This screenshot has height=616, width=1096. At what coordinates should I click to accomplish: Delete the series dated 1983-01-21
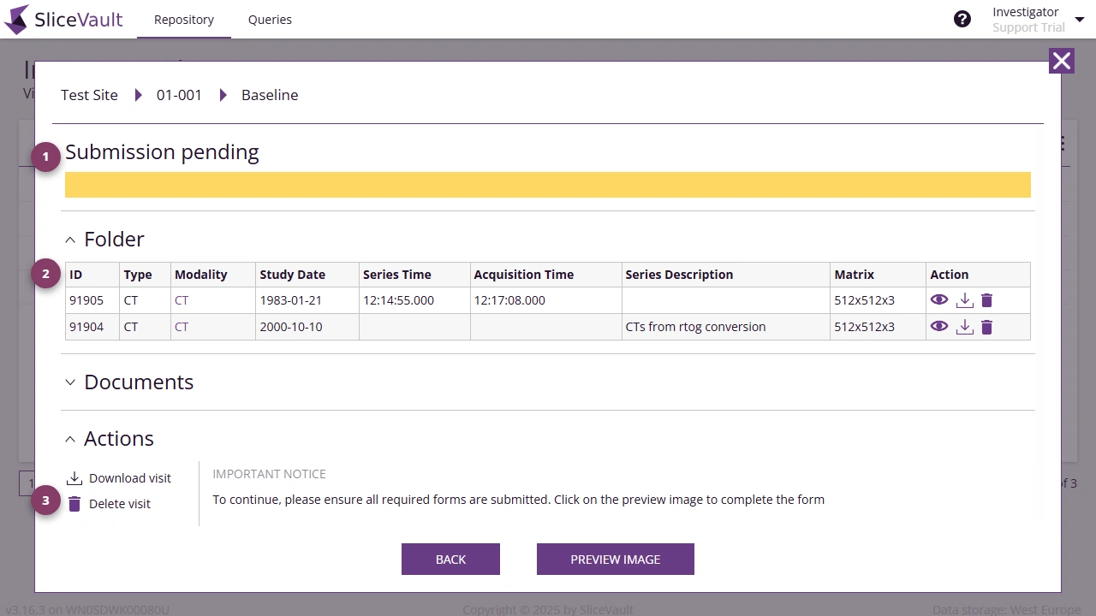tap(986, 299)
